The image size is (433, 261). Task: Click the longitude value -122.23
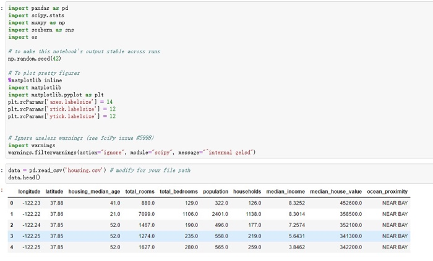click(x=32, y=203)
